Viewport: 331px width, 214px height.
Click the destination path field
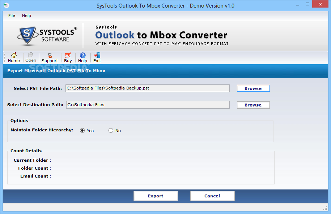(x=148, y=105)
